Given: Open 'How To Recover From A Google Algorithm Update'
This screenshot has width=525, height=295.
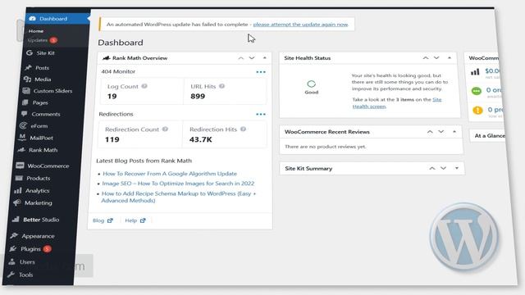Looking at the screenshot, I should click(x=170, y=174).
